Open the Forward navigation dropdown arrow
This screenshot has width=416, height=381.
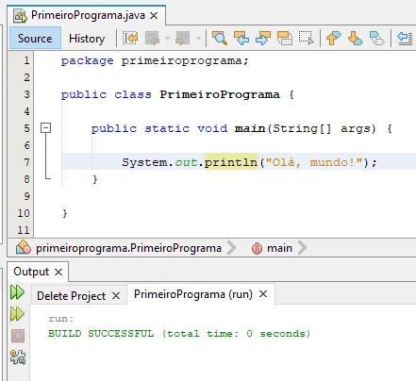(198, 39)
